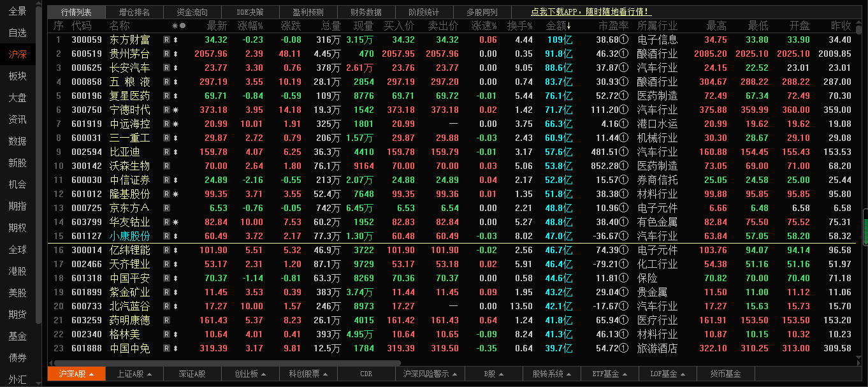
Task: Expand B股 tab dropdown arrow
Action: 502,374
